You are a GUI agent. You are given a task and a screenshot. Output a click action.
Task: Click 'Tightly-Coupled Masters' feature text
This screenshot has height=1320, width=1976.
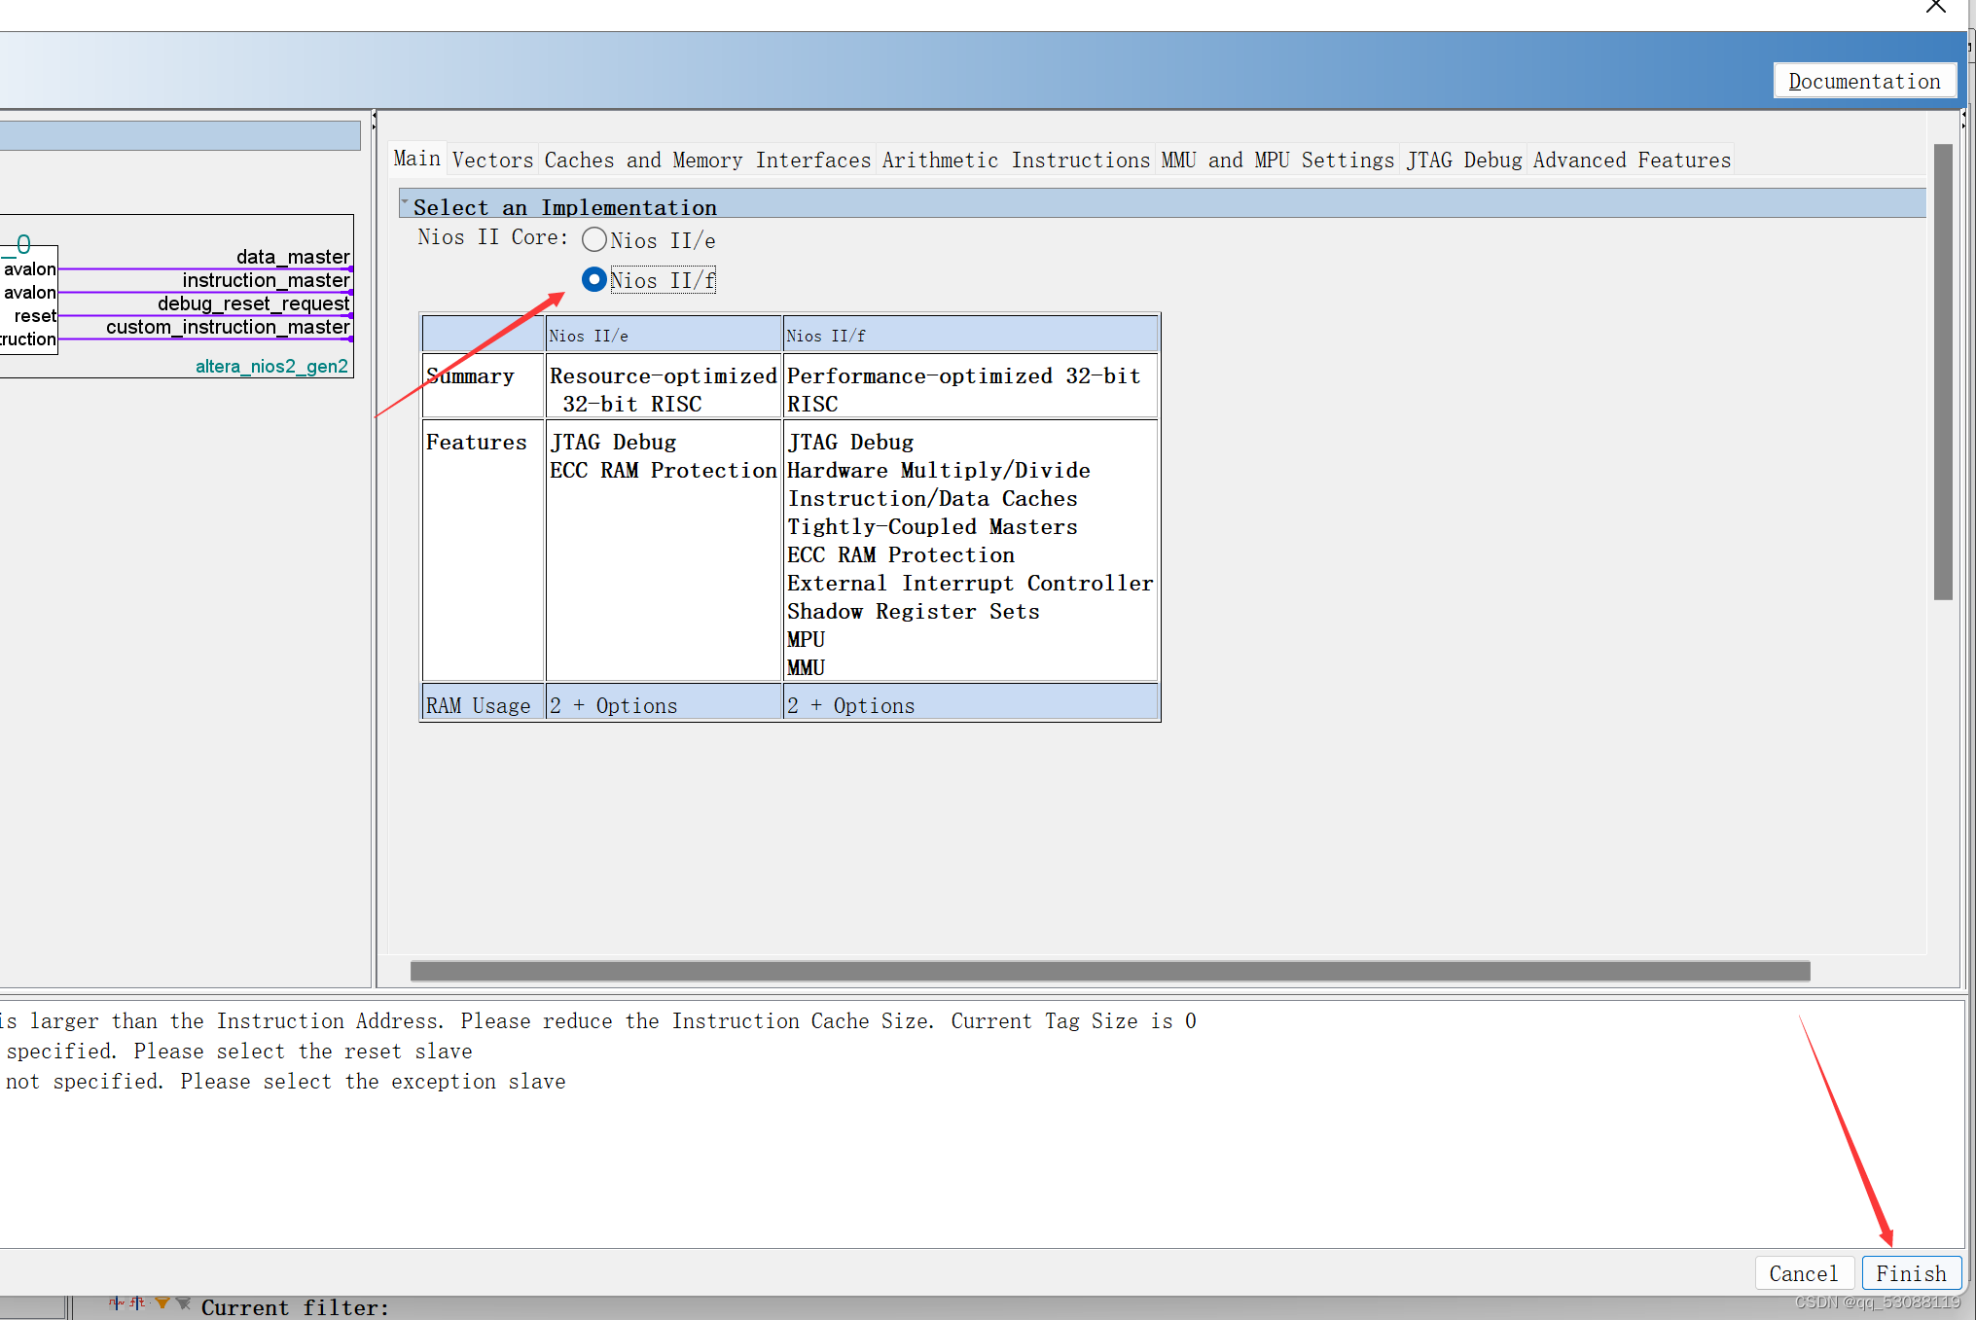click(x=932, y=527)
